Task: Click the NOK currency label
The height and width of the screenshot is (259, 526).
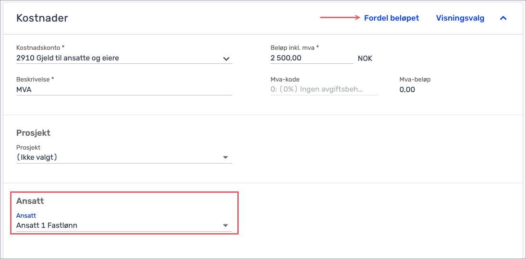Action: click(365, 59)
